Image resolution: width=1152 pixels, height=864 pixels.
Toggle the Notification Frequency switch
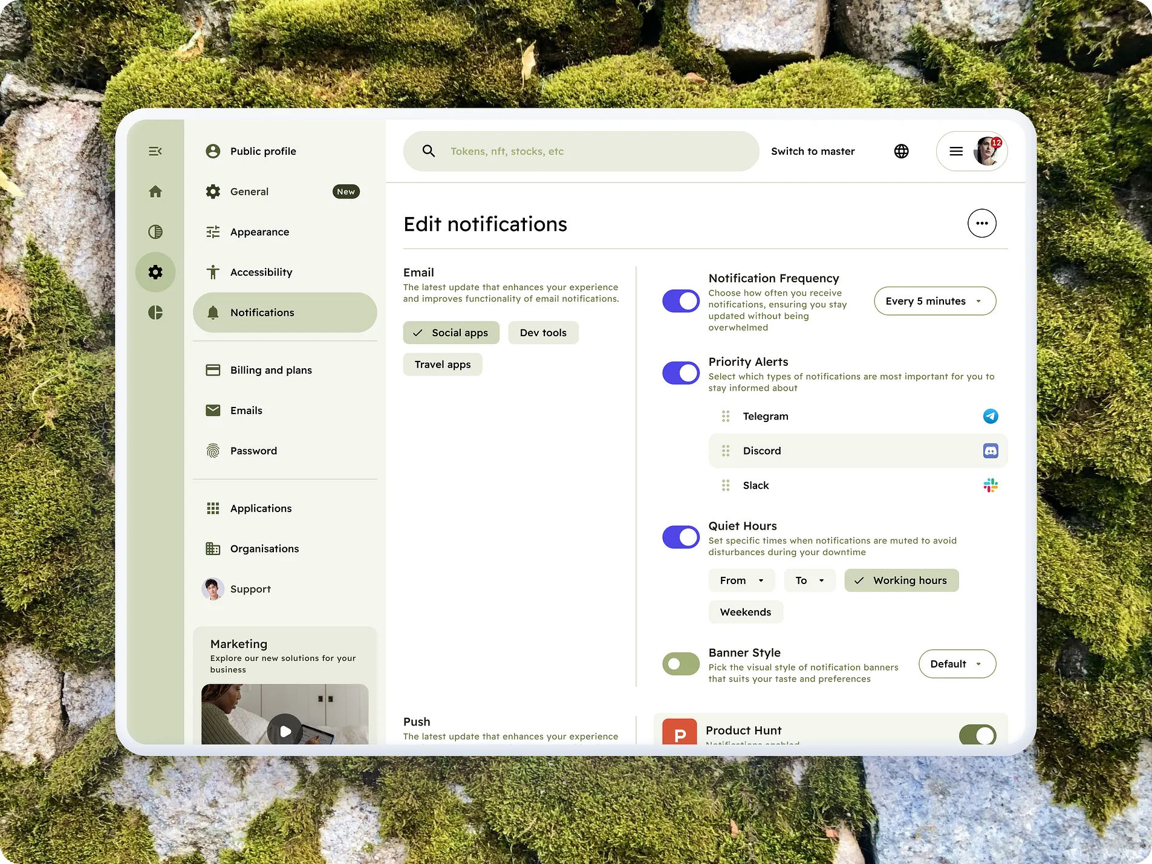[x=681, y=301]
